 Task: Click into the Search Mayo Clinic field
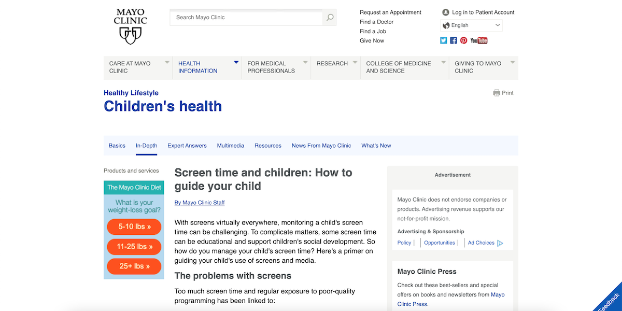(x=246, y=18)
